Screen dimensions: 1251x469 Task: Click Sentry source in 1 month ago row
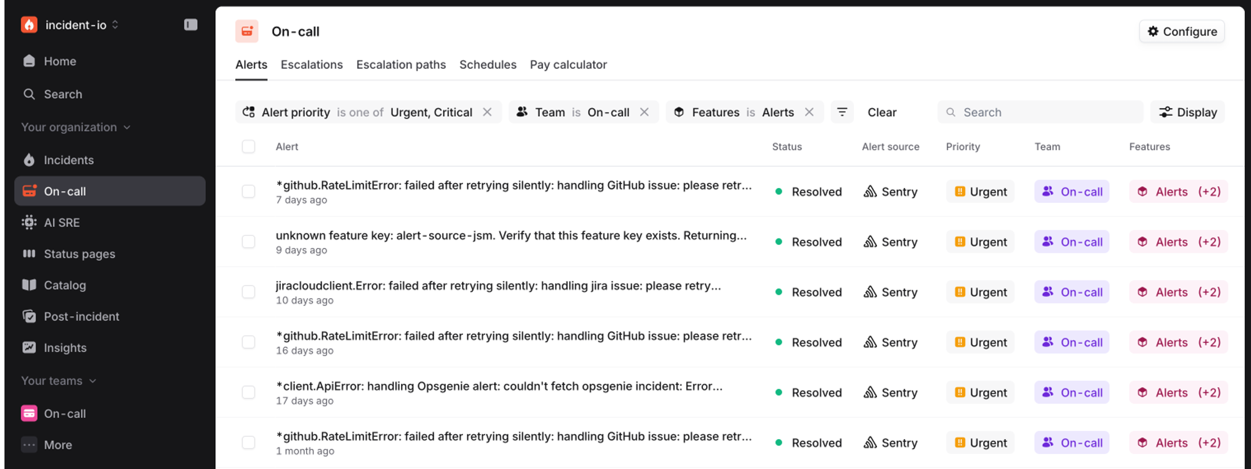point(890,443)
